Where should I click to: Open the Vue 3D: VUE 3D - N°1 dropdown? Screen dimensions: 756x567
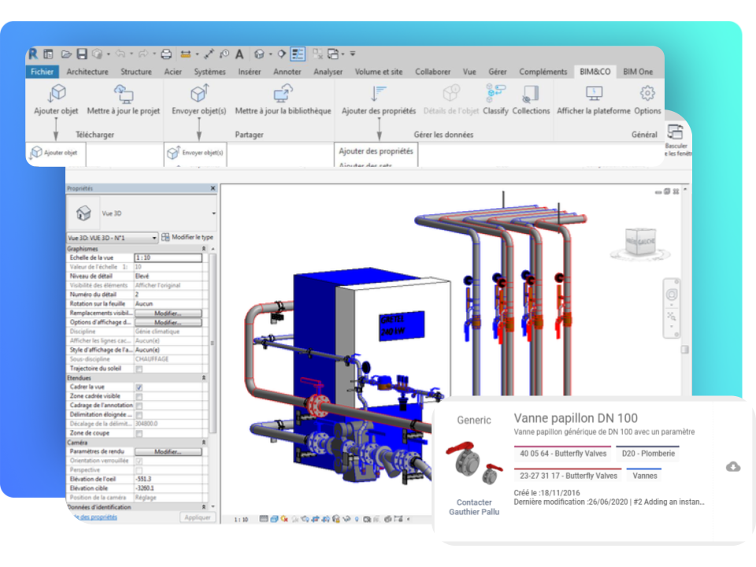[112, 238]
